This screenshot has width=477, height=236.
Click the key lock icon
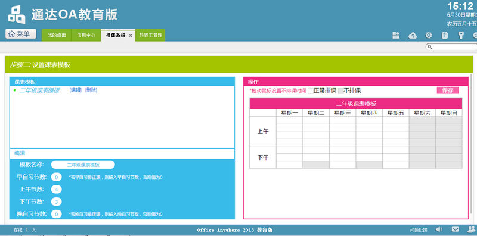click(x=461, y=36)
